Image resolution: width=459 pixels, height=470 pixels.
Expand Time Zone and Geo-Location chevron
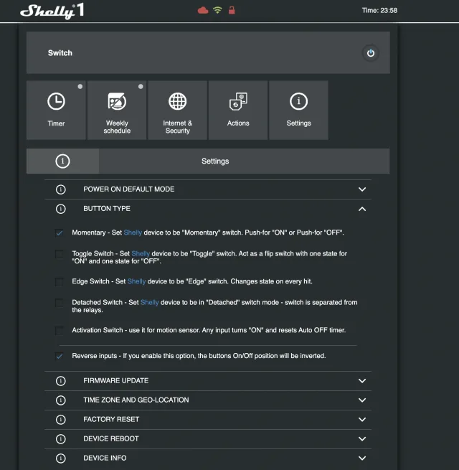(362, 400)
